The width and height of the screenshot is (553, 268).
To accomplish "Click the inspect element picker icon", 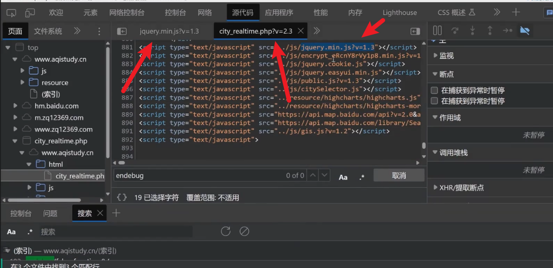I will pos(12,13).
